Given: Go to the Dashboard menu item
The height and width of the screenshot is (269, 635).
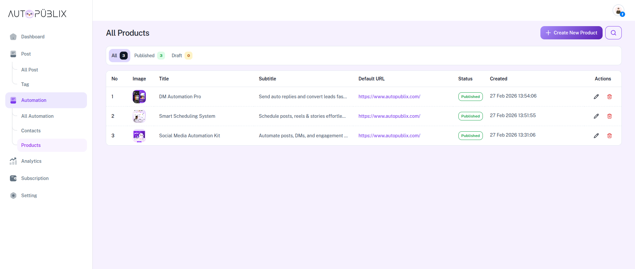Looking at the screenshot, I should pos(46,37).
